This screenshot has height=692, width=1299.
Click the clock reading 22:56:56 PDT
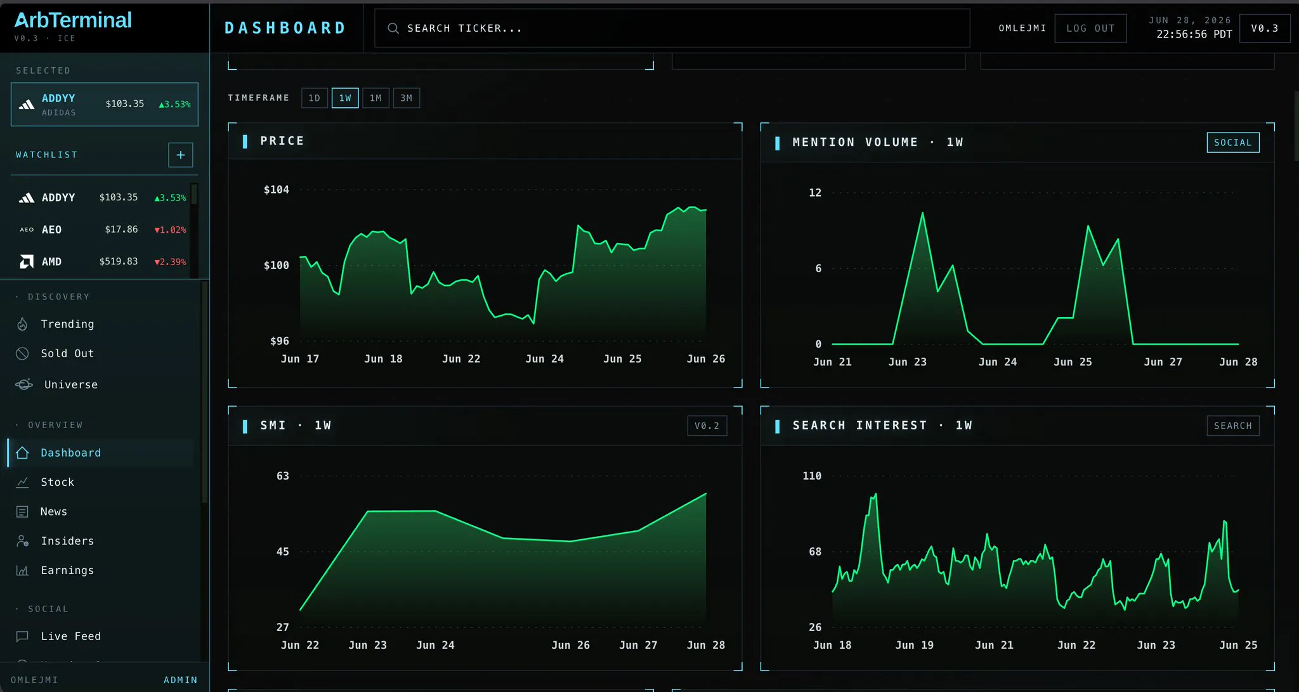(1194, 34)
